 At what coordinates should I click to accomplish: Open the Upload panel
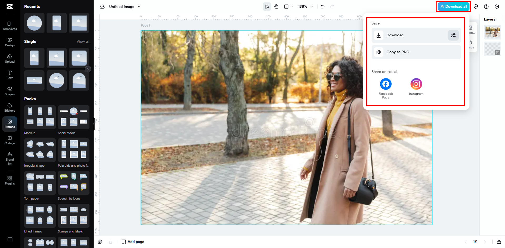(x=10, y=58)
